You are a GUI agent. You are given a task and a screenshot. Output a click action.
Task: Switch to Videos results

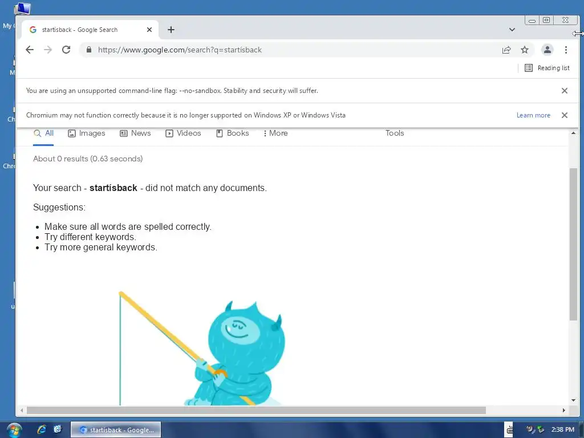(x=183, y=133)
